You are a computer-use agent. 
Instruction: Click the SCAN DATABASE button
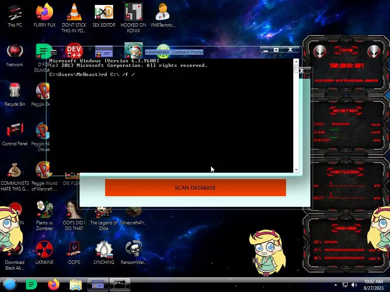click(x=195, y=188)
